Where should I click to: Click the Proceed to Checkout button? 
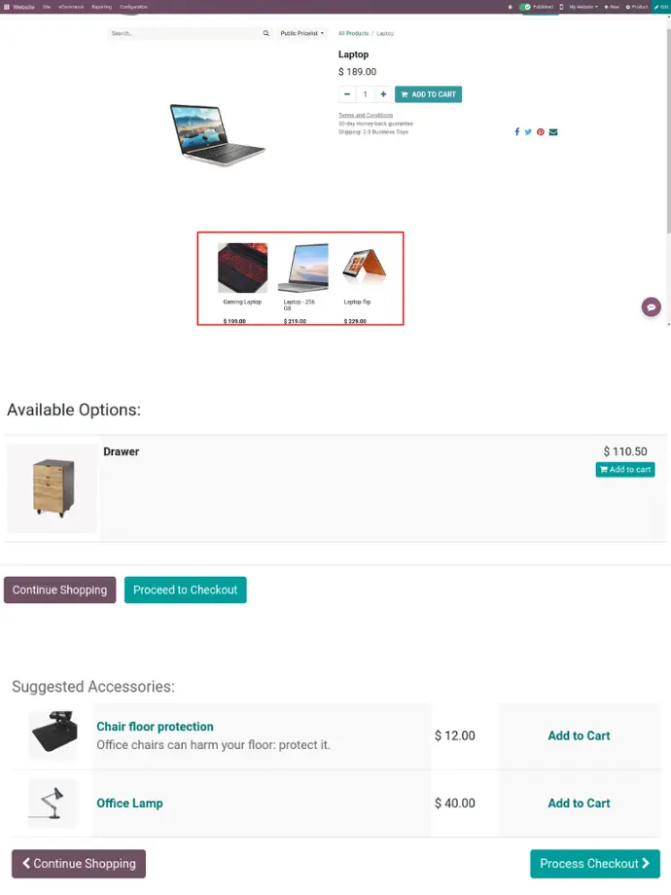[186, 590]
